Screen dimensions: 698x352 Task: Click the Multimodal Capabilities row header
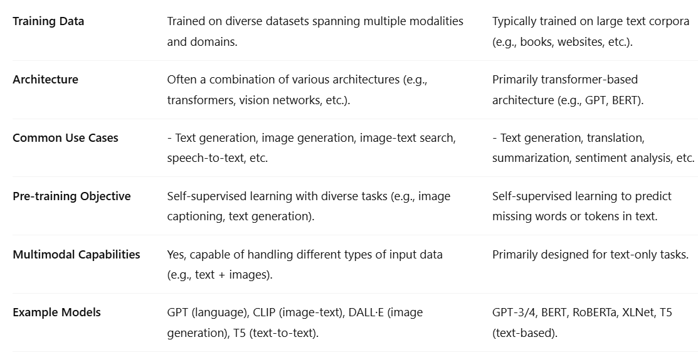76,254
